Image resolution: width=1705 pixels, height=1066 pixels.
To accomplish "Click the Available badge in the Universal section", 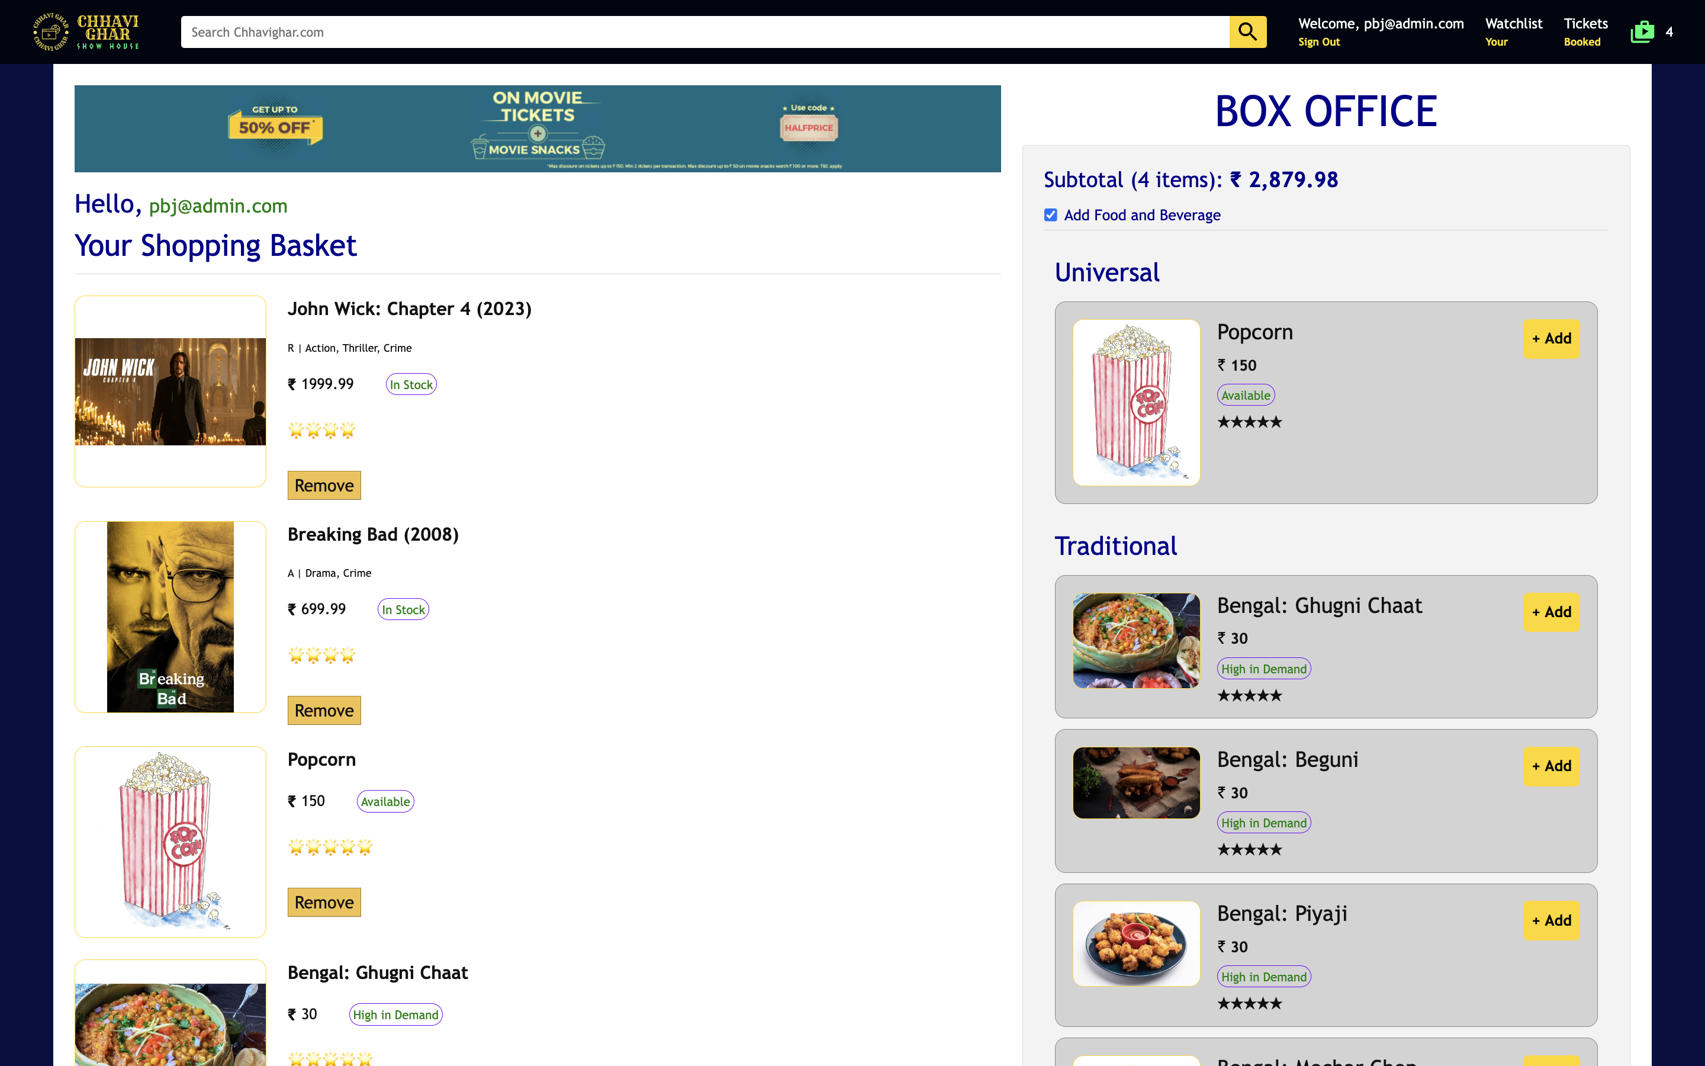I will [1245, 396].
